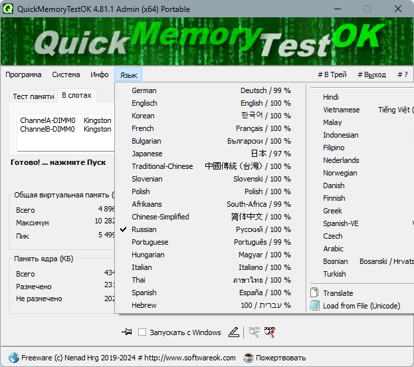Select the ChannelA-DIMM0 Kingston row
Screen dimensions: 414x367
coord(66,120)
